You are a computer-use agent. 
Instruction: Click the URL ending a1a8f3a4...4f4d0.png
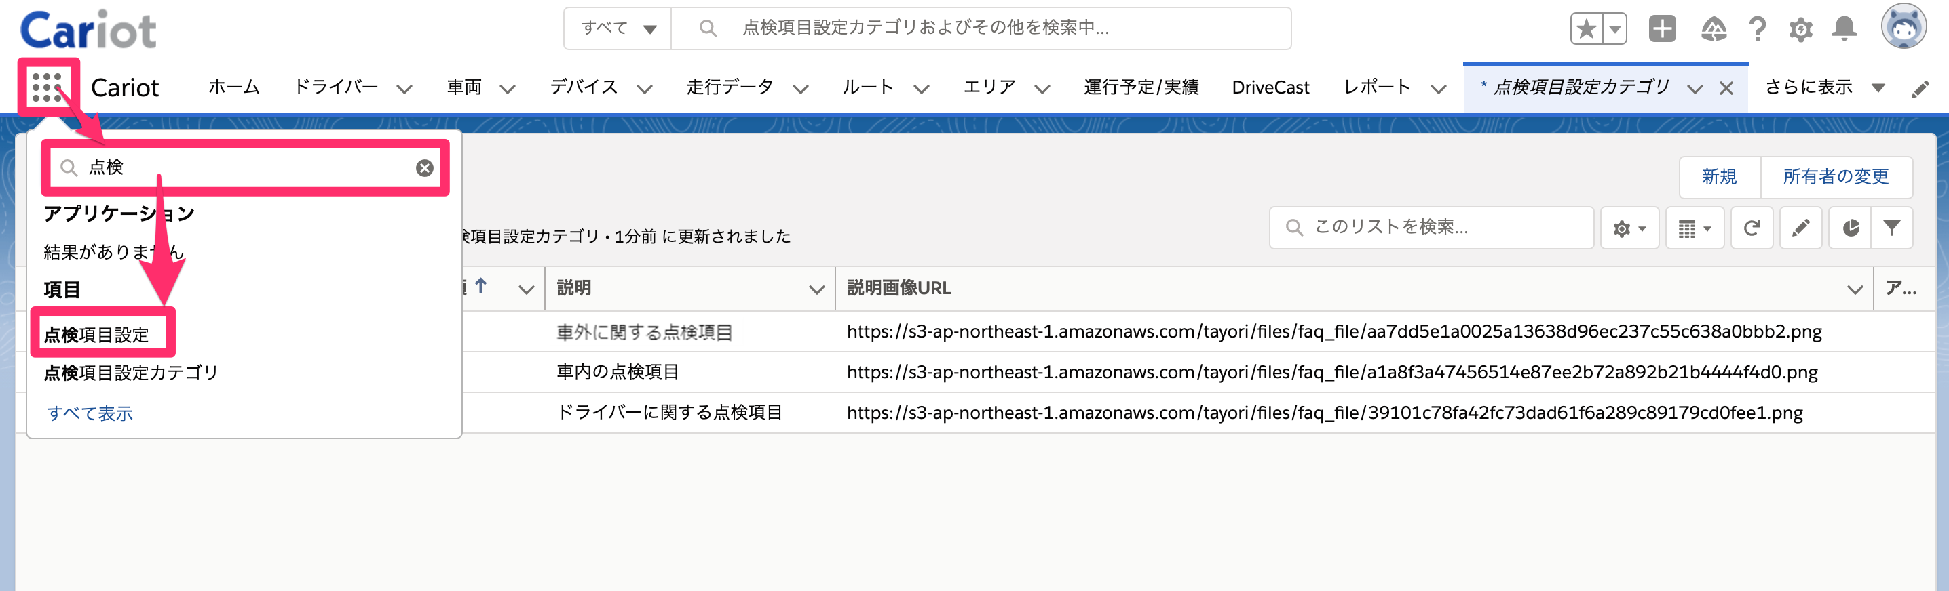click(1331, 373)
